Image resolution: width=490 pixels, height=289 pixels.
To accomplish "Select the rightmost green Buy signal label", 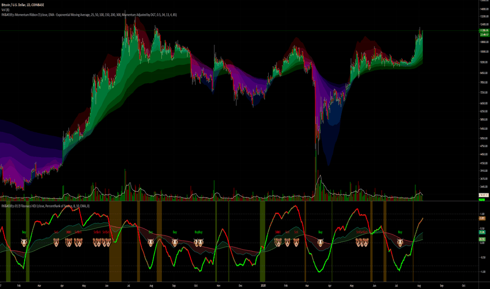I will (400, 232).
